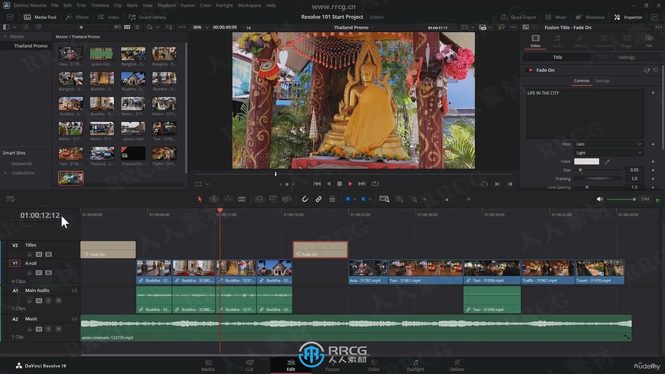Add a blue marker on the timeline
Screen dimensions: 665x374
click(363, 199)
